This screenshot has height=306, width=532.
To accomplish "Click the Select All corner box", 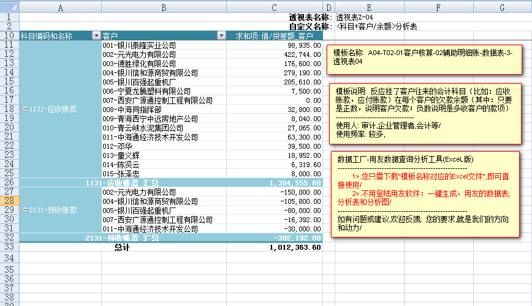I will (x=9, y=7).
